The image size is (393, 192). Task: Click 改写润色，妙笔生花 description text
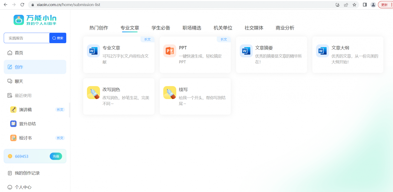(x=126, y=101)
